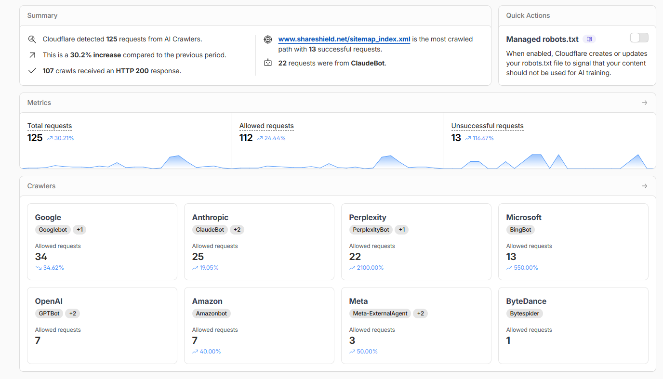Viewport: 663px width, 379px height.
Task: Click the checkmark icon beside HTTP 200 crawls
Action: click(32, 71)
